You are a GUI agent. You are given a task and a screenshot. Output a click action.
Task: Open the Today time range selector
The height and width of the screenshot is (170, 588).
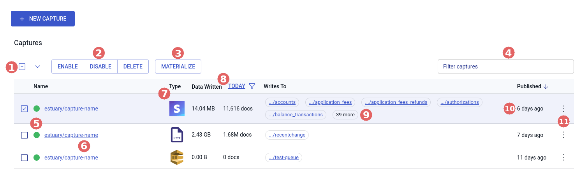(236, 86)
